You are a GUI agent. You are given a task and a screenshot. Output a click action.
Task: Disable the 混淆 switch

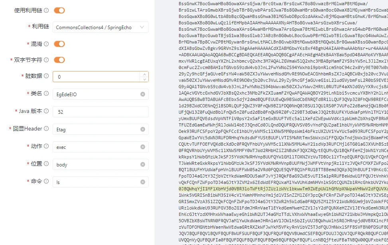(59, 44)
